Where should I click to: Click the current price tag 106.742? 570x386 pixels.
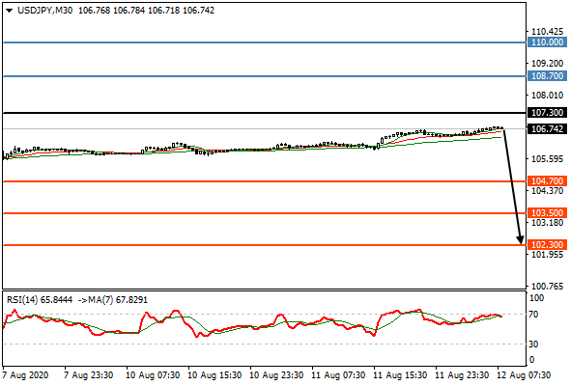547,129
